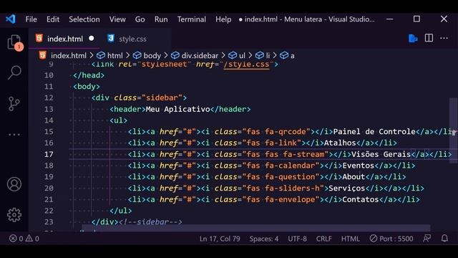Click the sidebar comment on line 23
The image size is (458, 258).
point(150,221)
